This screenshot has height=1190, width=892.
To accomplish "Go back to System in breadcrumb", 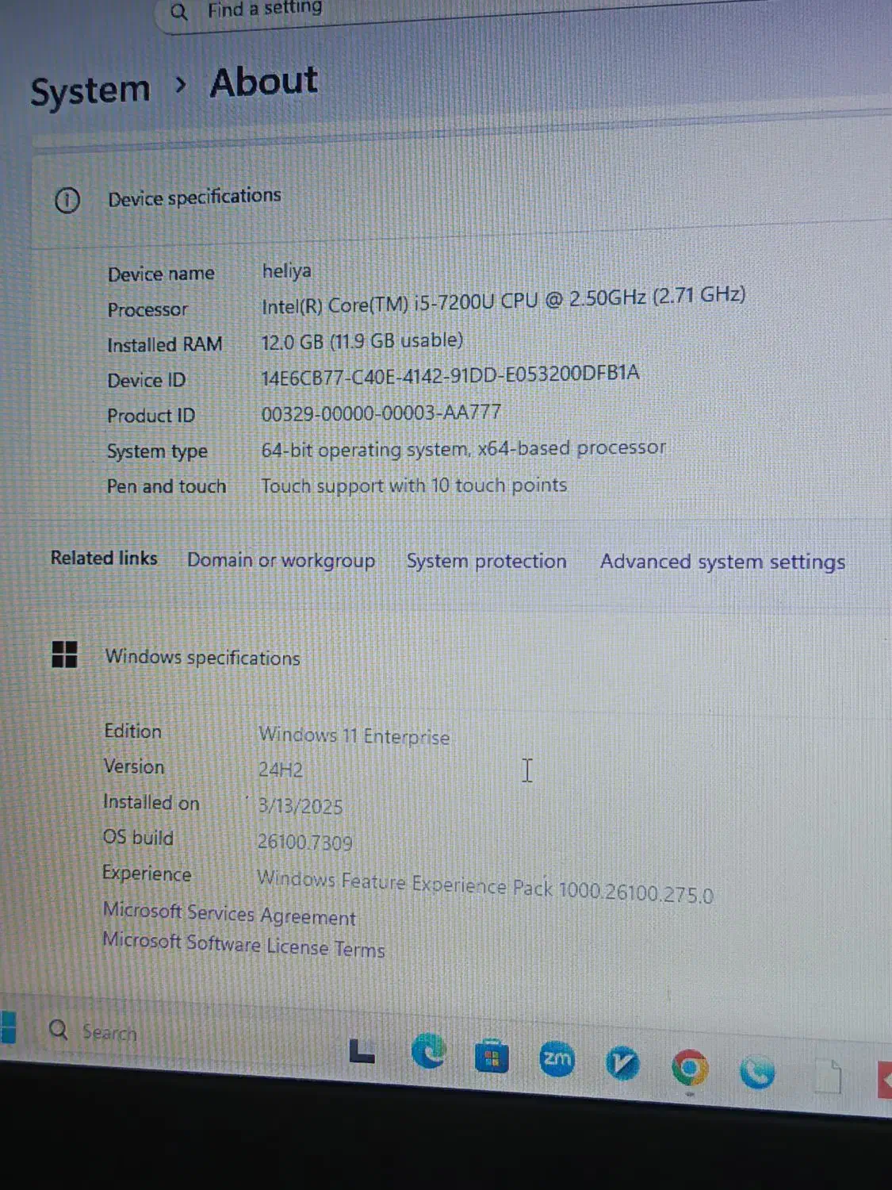I will pyautogui.click(x=90, y=90).
